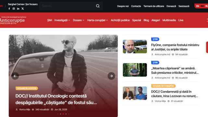Click the text "340 vizualizări"
The height and width of the screenshot is (117, 208).
(x=42, y=110)
